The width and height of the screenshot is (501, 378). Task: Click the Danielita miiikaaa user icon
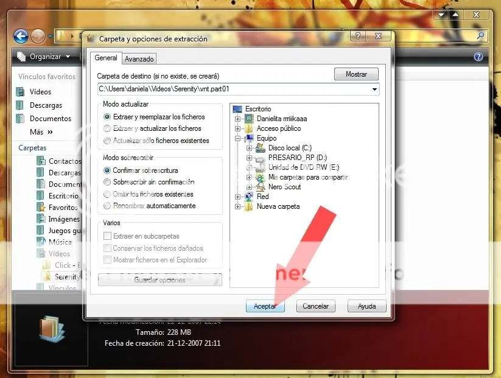pyautogui.click(x=249, y=119)
